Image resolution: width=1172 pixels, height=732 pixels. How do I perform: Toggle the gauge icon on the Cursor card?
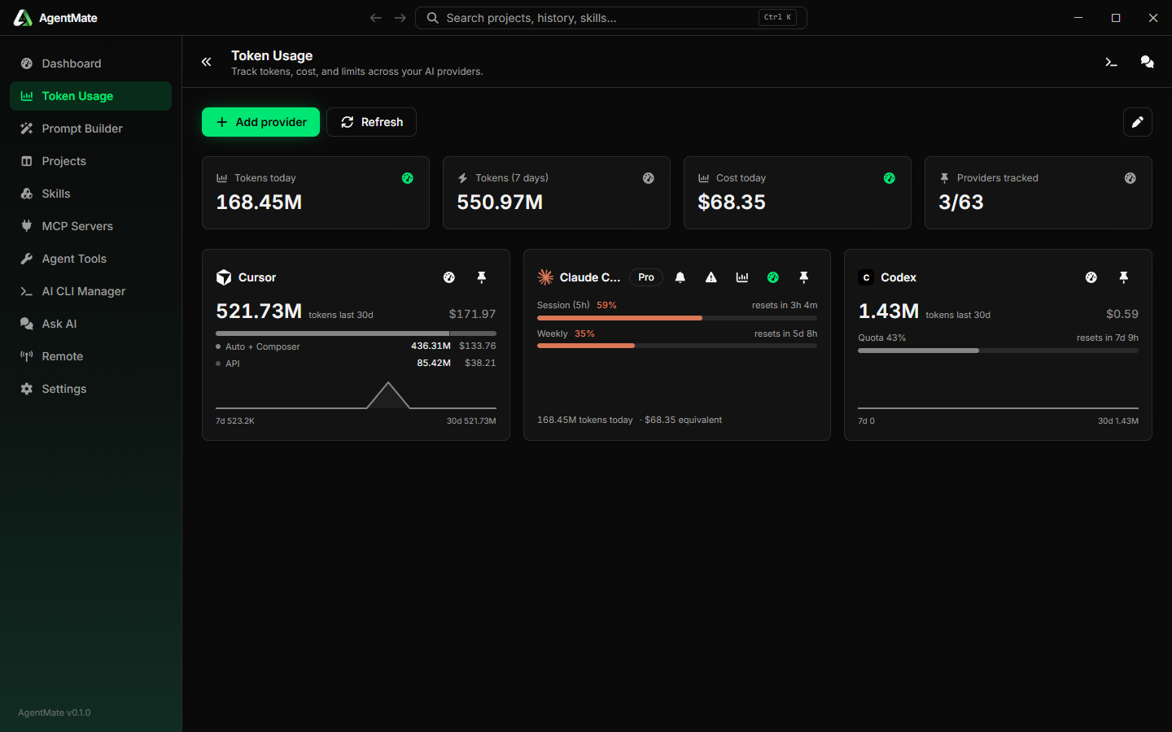(x=449, y=277)
